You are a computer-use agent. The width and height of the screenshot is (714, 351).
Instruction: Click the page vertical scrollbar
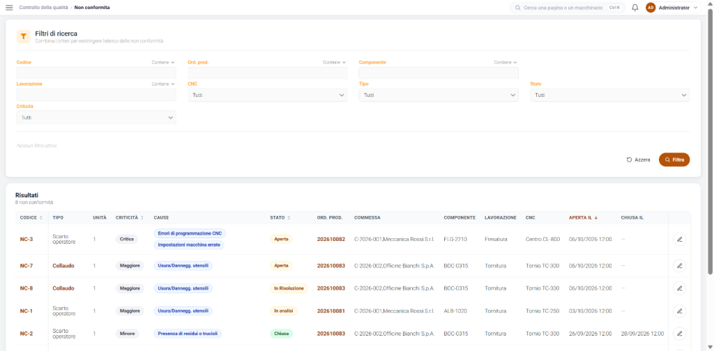click(711, 141)
